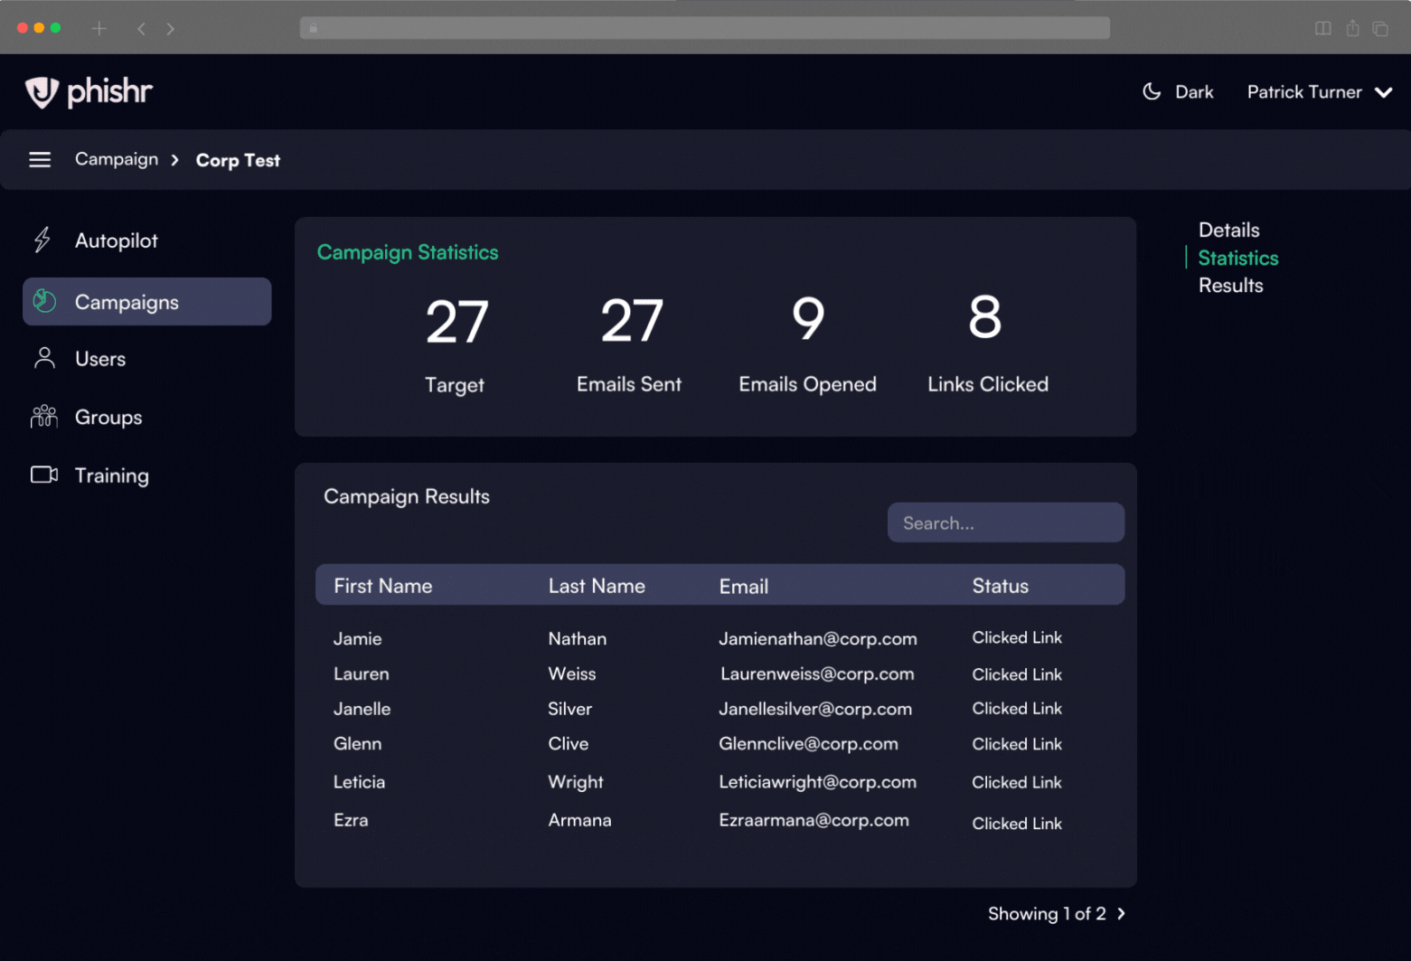1411x961 pixels.
Task: Click the Training video camera icon
Action: (44, 476)
